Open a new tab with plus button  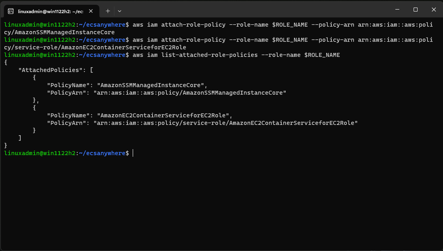pyautogui.click(x=108, y=11)
